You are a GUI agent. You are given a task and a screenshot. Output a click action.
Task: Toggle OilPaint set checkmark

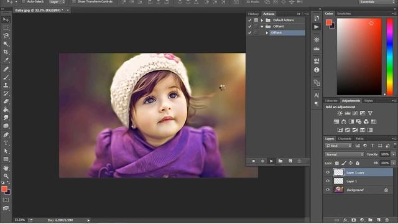point(250,26)
